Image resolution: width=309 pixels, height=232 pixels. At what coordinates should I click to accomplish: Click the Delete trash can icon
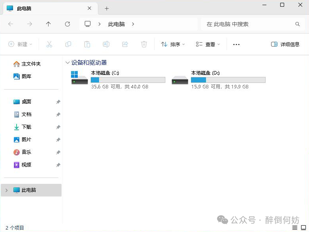pos(144,45)
